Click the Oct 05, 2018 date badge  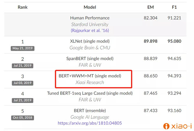(x=23, y=117)
